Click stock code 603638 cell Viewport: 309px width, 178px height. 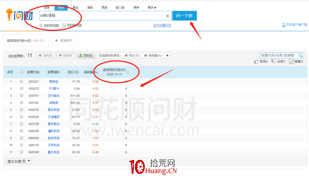(33, 117)
